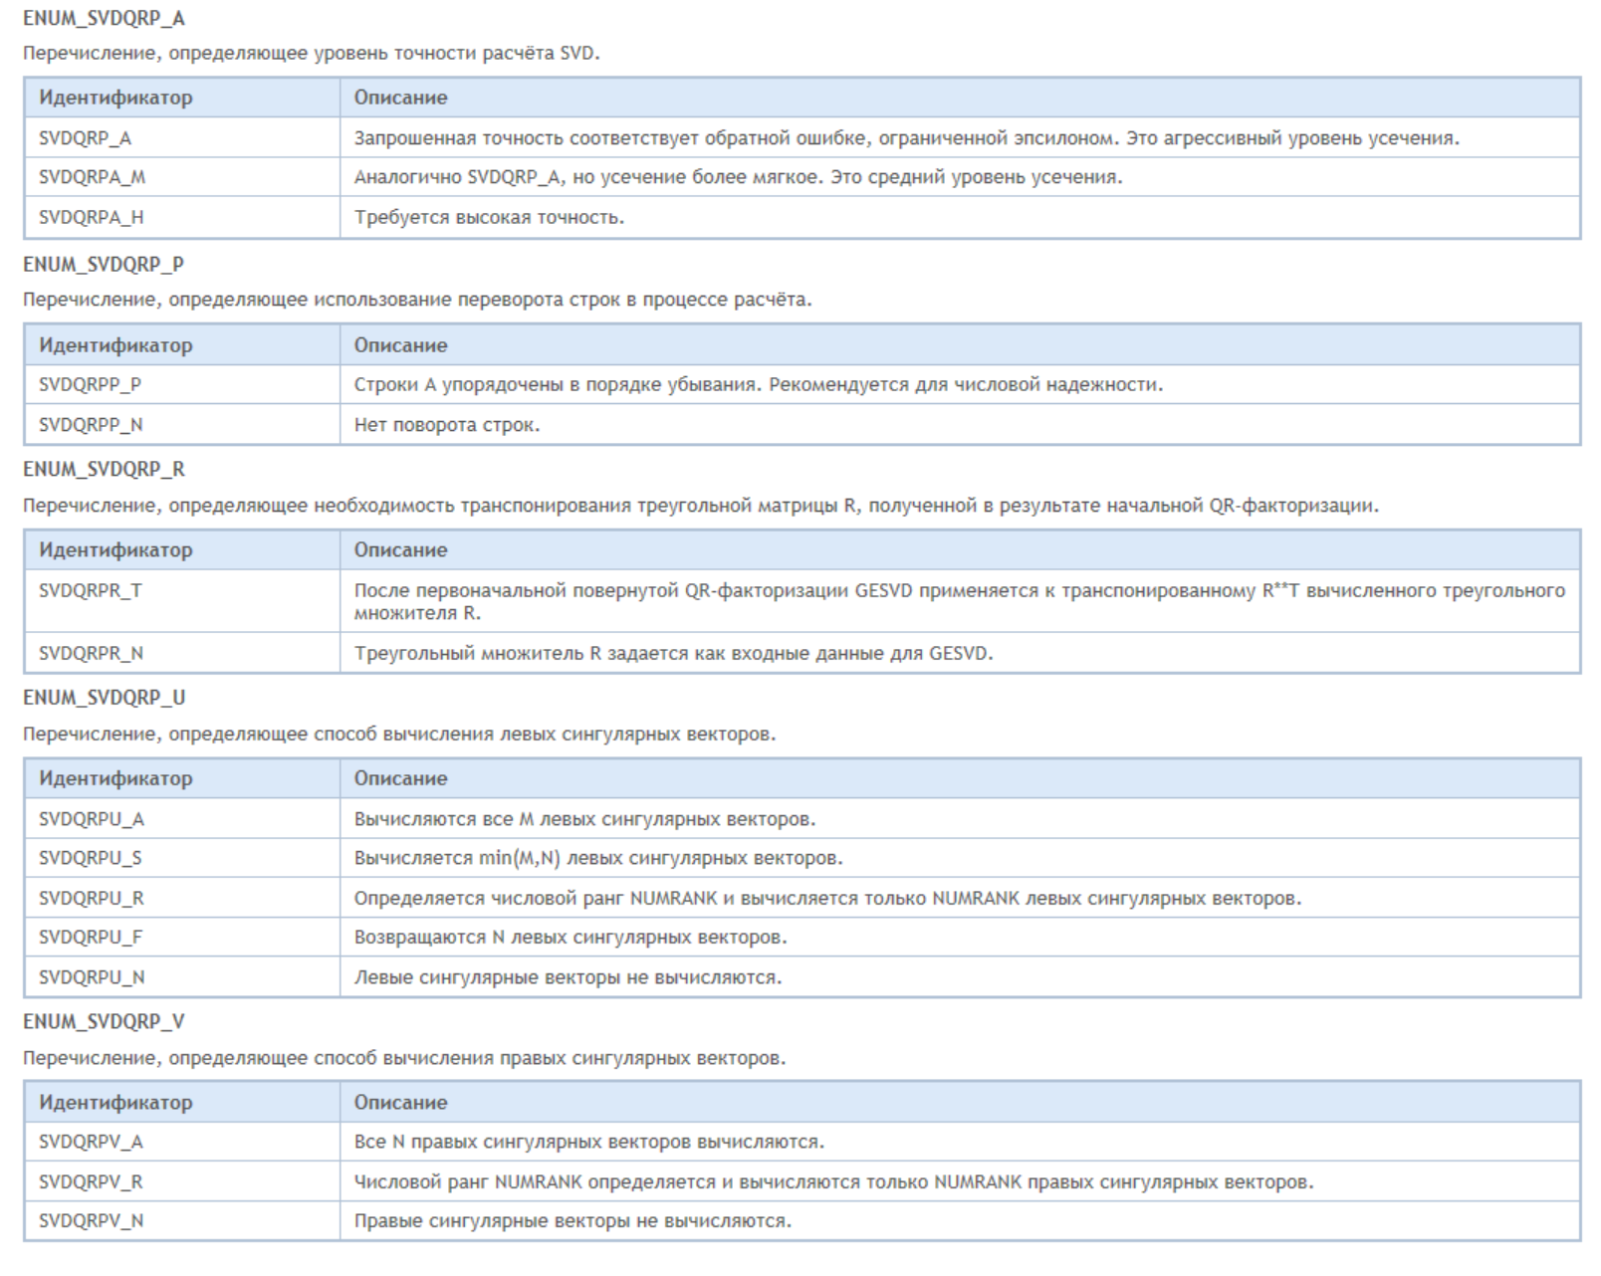Click the ENUM_SVDQRP_V heading

[104, 1022]
